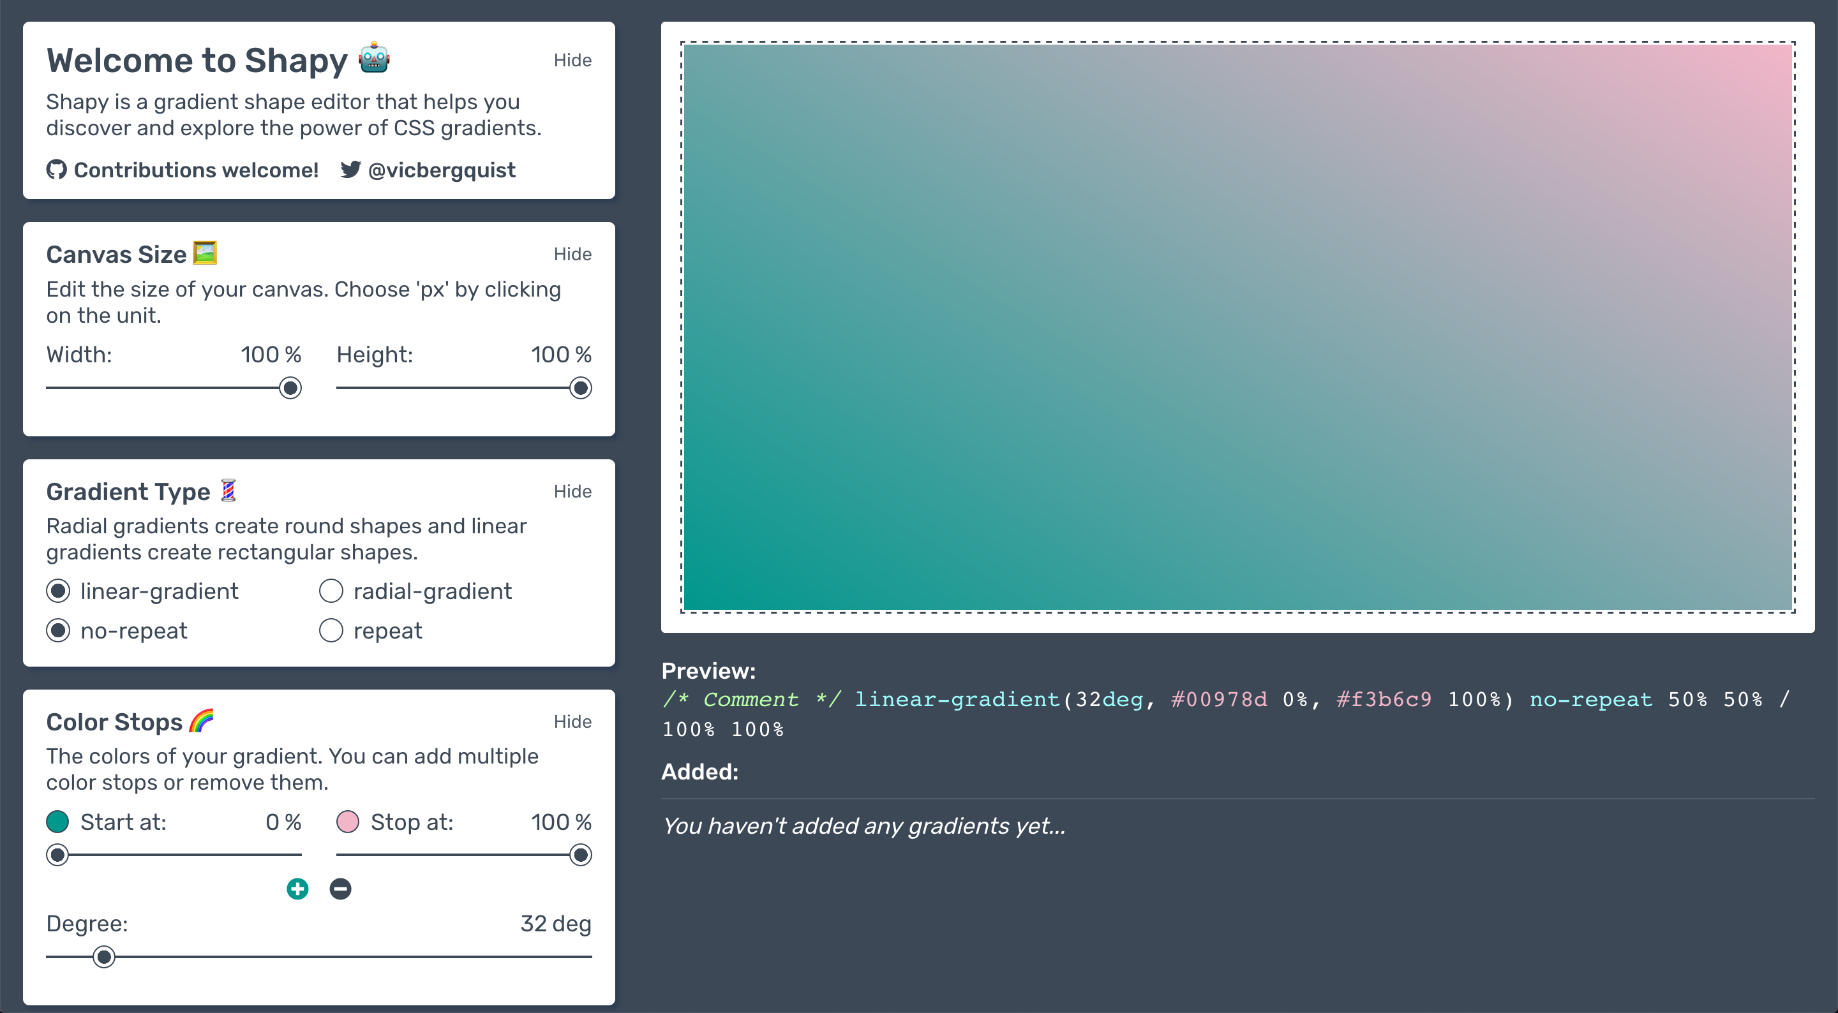Choose the no-repeat radio button

click(x=59, y=631)
